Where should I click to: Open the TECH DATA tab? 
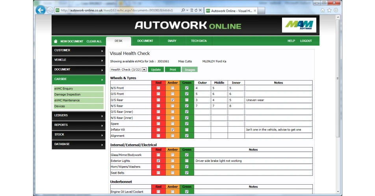coord(199,41)
